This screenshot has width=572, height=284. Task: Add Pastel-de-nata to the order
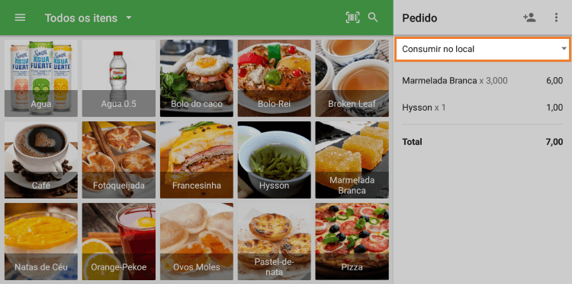[275, 241]
